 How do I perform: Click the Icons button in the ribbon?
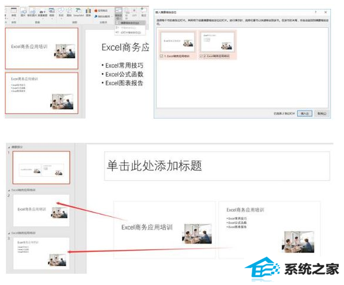tap(69, 12)
